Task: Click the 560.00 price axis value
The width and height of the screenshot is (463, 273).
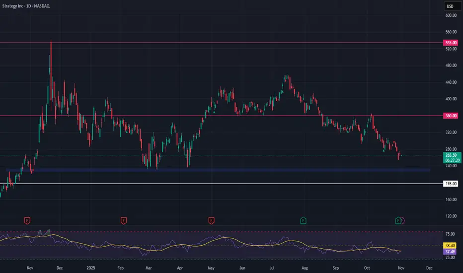Action: point(451,32)
